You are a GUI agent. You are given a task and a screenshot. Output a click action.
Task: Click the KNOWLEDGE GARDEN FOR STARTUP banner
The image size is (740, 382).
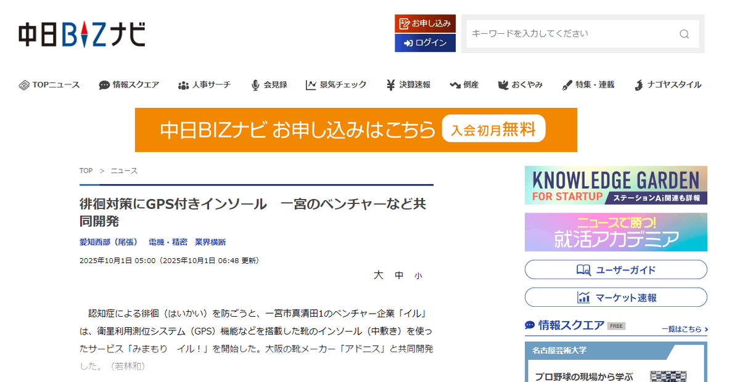tap(616, 185)
